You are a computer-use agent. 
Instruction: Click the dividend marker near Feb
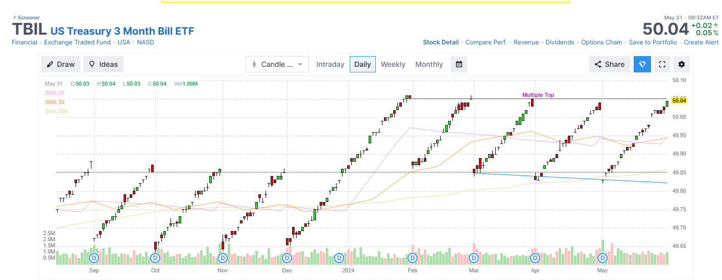coord(412,258)
